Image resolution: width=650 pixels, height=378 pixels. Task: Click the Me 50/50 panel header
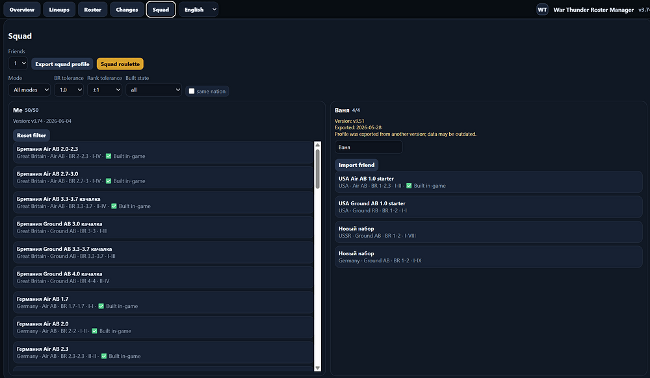26,110
